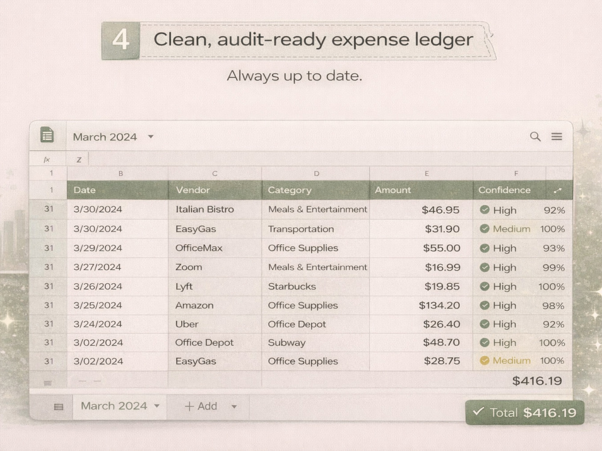Select the Date column header
This screenshot has width=602, height=451.
(117, 190)
